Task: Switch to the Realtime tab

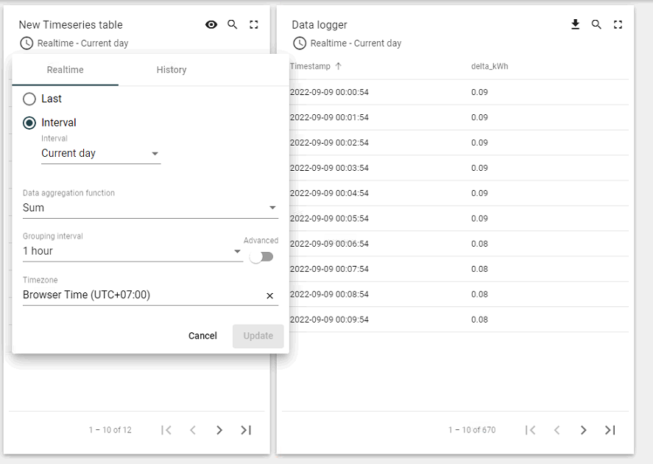Action: click(65, 70)
